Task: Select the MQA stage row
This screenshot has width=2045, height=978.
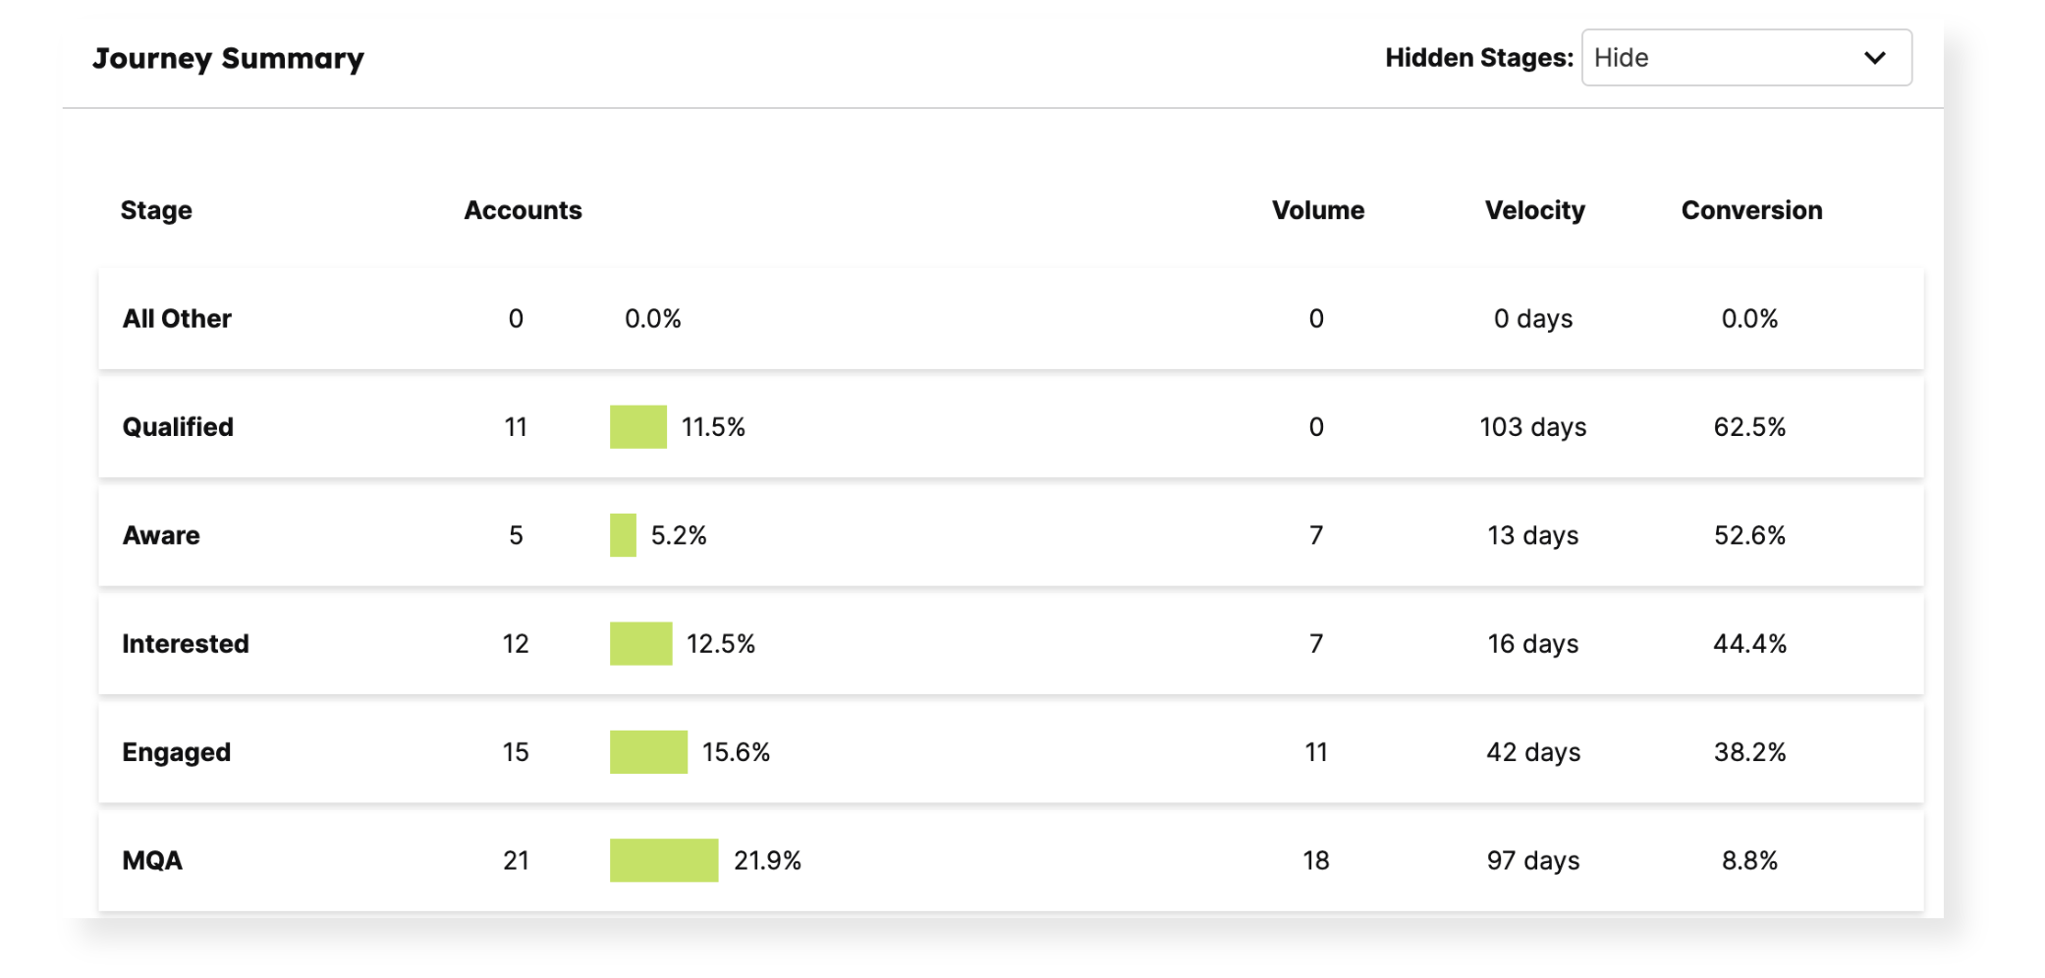Action: click(152, 860)
